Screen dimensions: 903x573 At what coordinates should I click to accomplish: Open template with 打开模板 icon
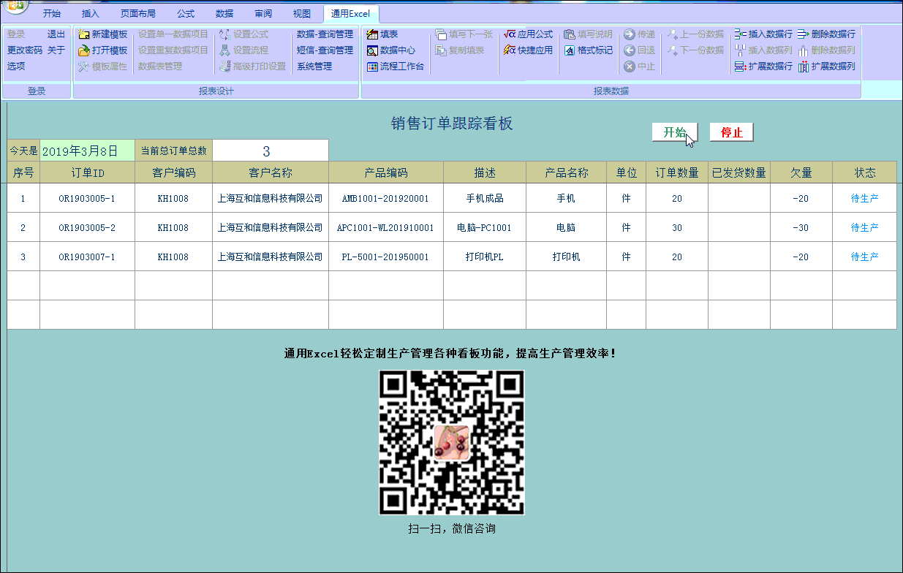84,50
